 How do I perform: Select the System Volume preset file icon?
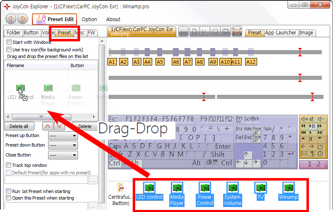tap(233, 194)
